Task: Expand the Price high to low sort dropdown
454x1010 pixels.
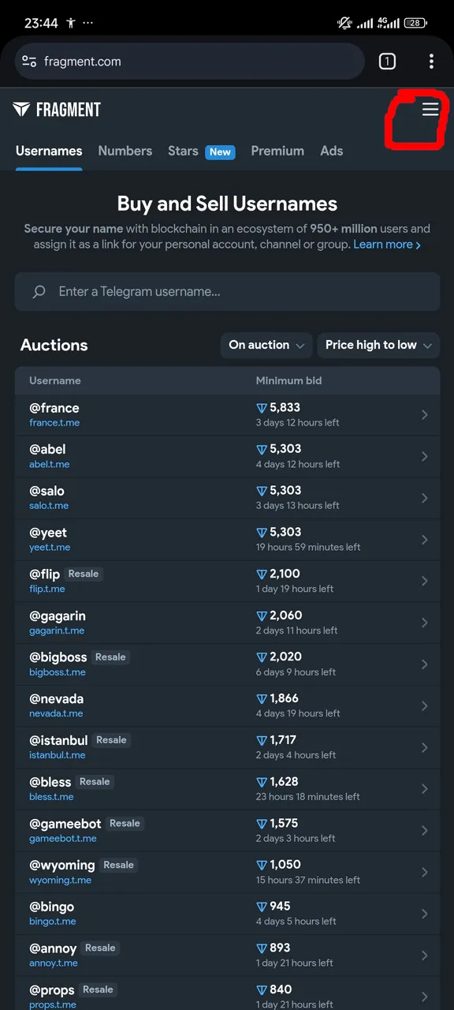Action: pyautogui.click(x=378, y=345)
